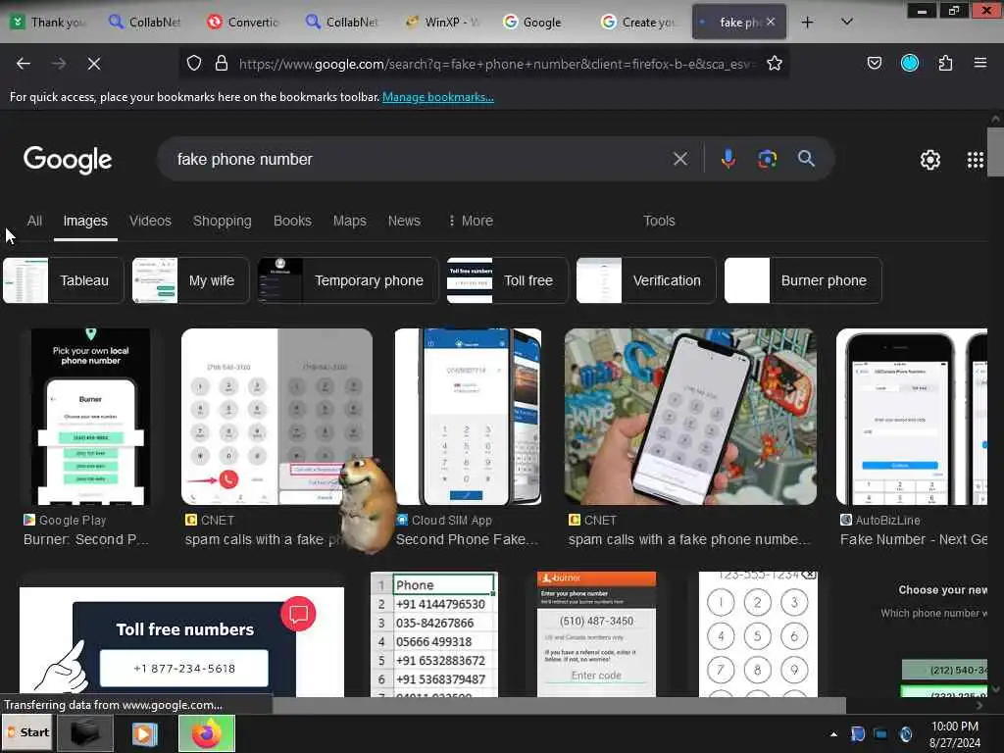The image size is (1004, 753).
Task: Bookmark this page with the star
Action: (775, 63)
